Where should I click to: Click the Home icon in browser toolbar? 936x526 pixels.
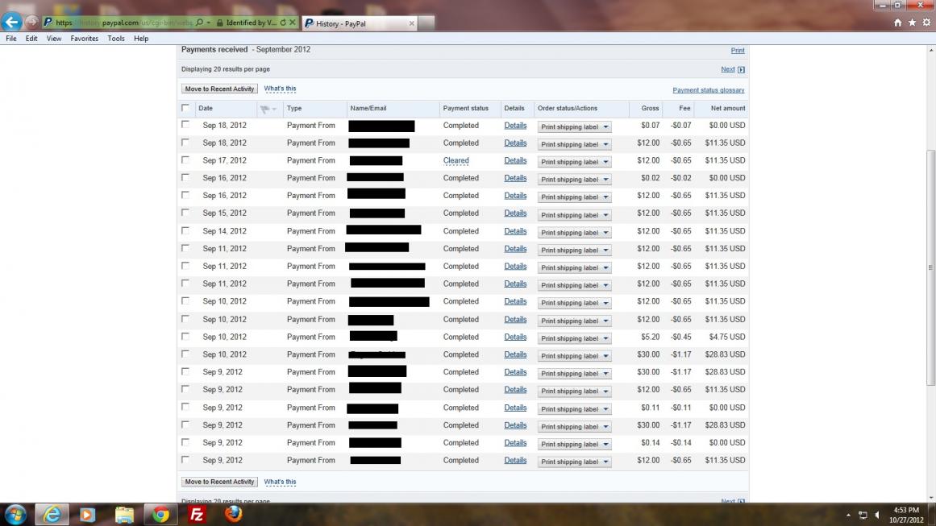click(x=898, y=23)
